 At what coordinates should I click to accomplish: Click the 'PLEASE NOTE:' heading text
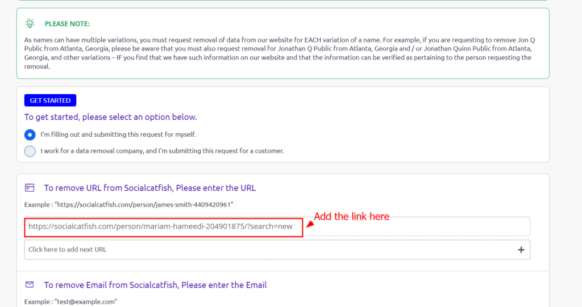[x=67, y=24]
